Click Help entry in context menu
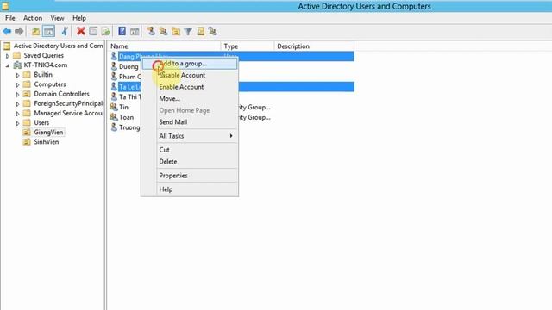This screenshot has width=552, height=310. (190, 189)
